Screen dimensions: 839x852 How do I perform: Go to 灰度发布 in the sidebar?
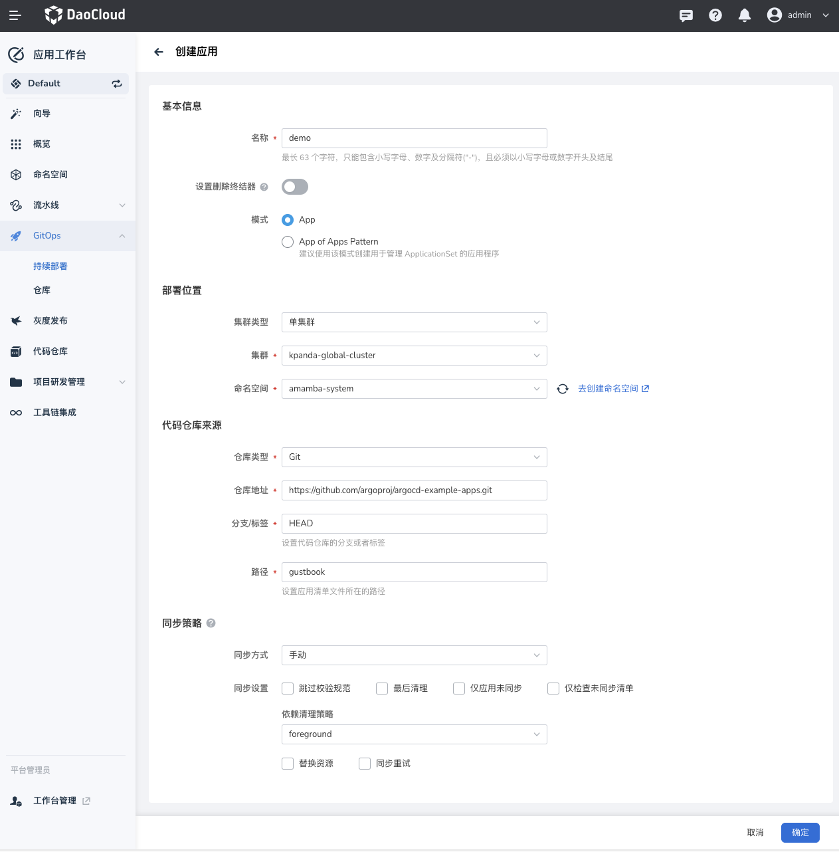(x=50, y=321)
